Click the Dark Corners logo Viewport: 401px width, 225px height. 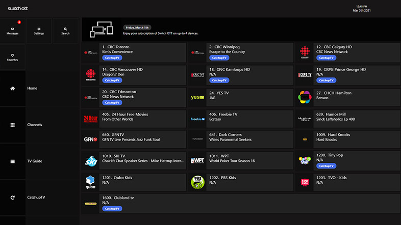tap(197, 139)
